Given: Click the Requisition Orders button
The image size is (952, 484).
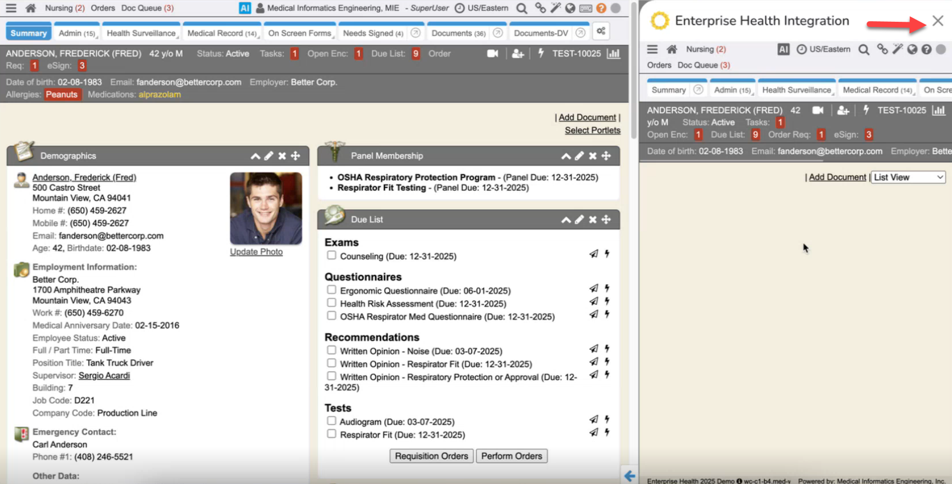Looking at the screenshot, I should tap(431, 456).
